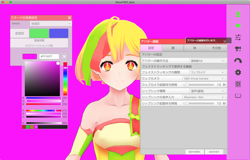Screen dimensions: 250x160
Task: Click the 10 秒 value for リップシンク起動待ち時間
Action: 221,104
